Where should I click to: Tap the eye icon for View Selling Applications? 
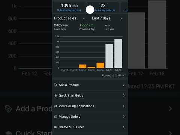point(55,106)
